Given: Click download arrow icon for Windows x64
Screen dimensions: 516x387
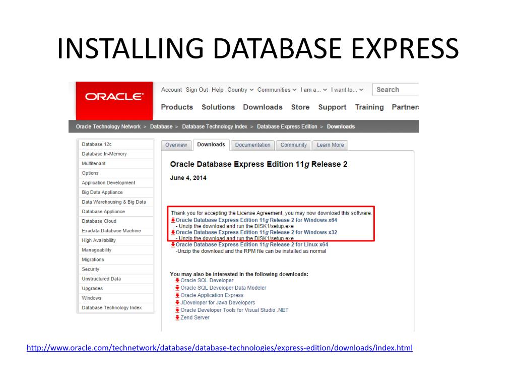Looking at the screenshot, I should point(173,220).
